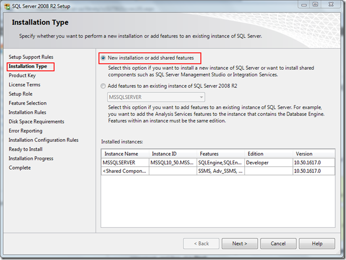Click Shared Components row version 10.50.1617.0
This screenshot has height=260, width=346.
pos(314,171)
